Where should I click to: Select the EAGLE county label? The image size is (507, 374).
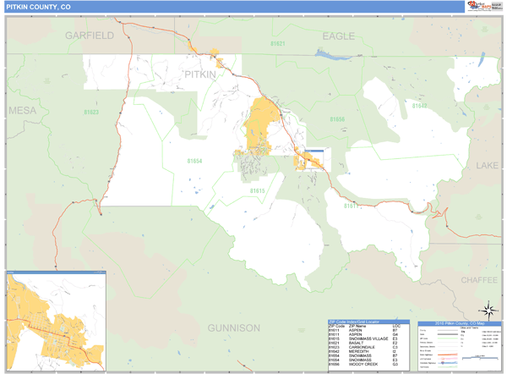pyautogui.click(x=339, y=36)
